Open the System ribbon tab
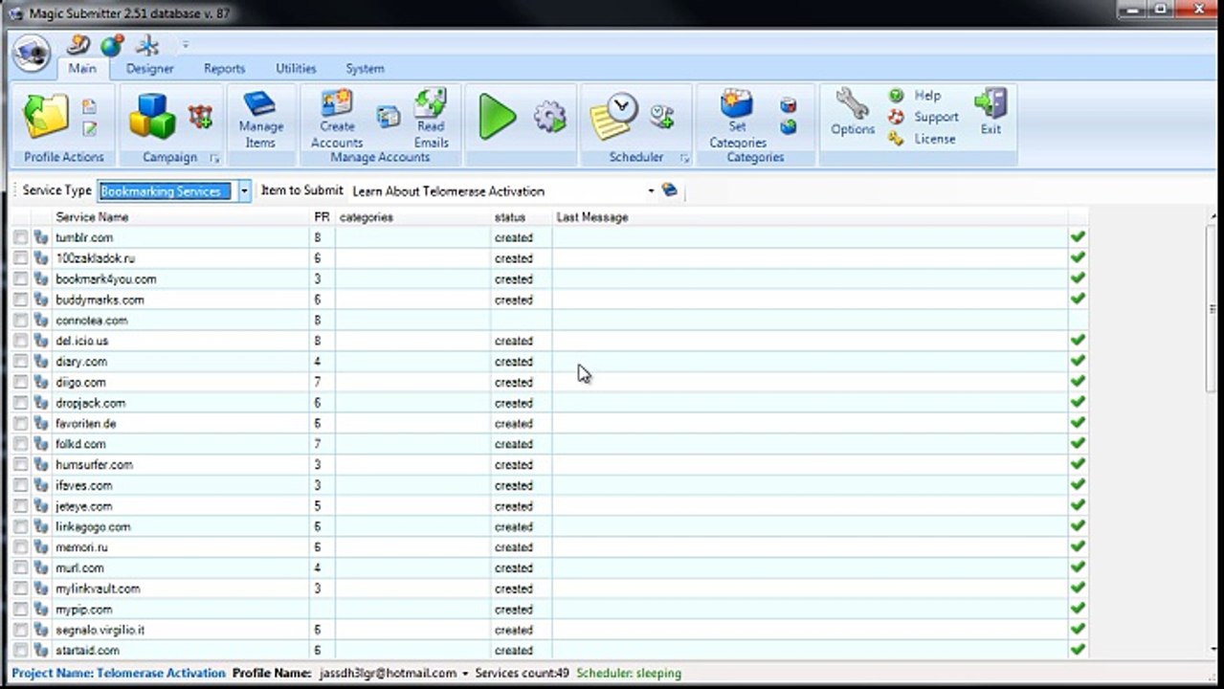This screenshot has width=1224, height=689. [365, 69]
